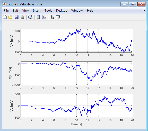
Task: Click the MATLAB logo in the title bar
Action: tap(4, 4)
